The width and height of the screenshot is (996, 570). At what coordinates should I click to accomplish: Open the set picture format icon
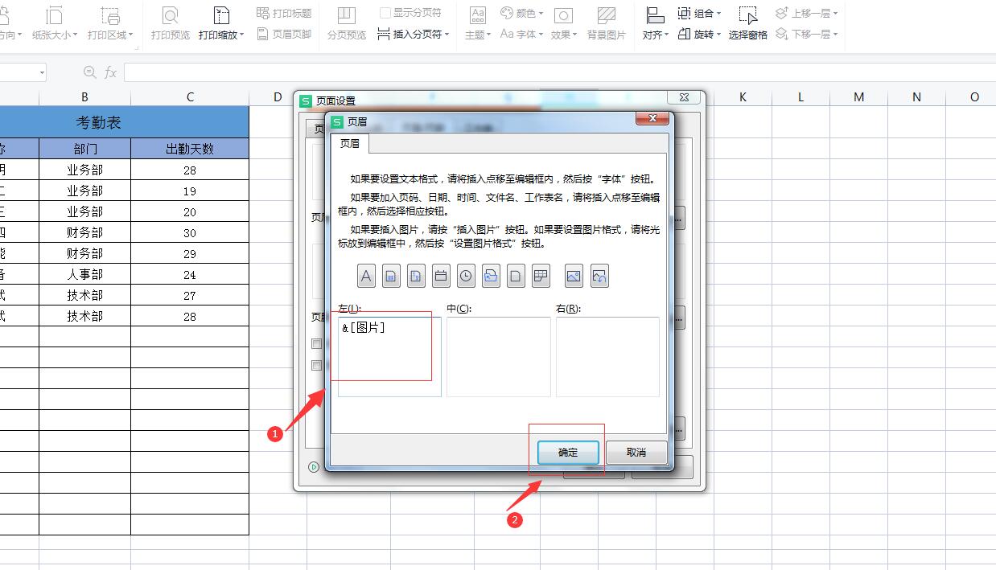[599, 276]
